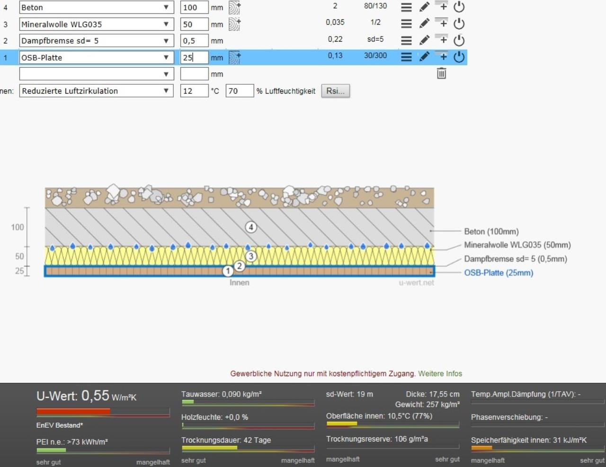The image size is (606, 467).
Task: Select layer marker 3 in the diagram
Action: tap(251, 256)
